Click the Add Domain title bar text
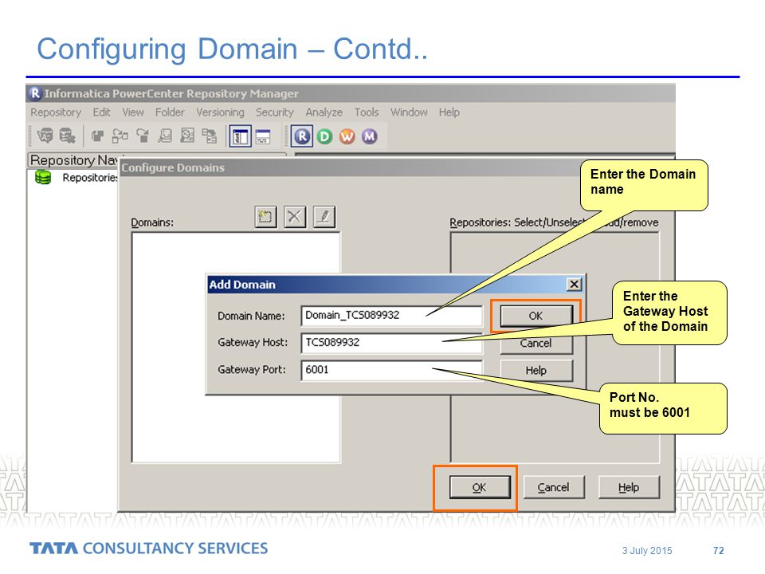The height and width of the screenshot is (574, 765). point(242,285)
